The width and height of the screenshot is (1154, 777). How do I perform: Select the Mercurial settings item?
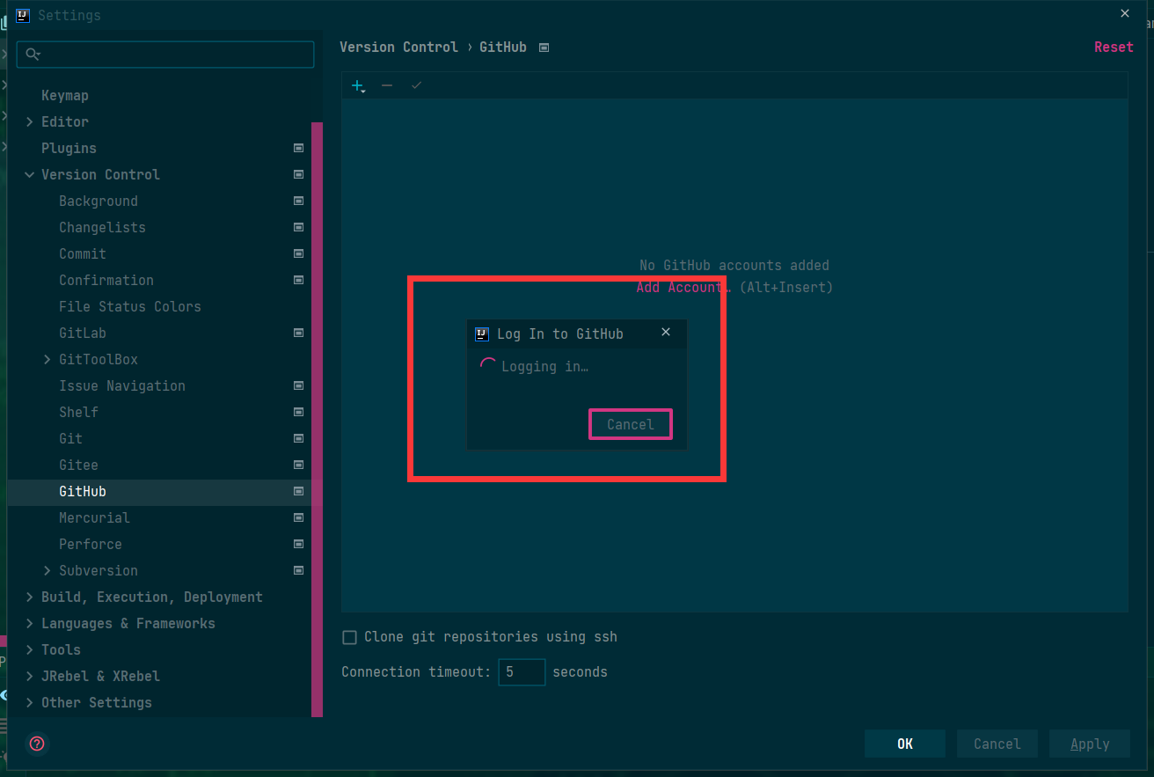(x=94, y=517)
